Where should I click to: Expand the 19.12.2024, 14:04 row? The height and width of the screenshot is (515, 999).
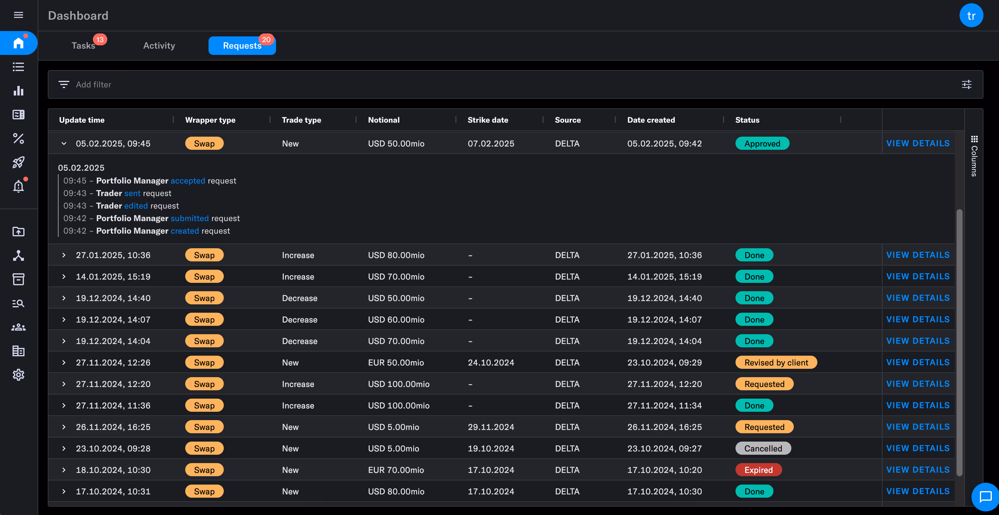click(64, 341)
